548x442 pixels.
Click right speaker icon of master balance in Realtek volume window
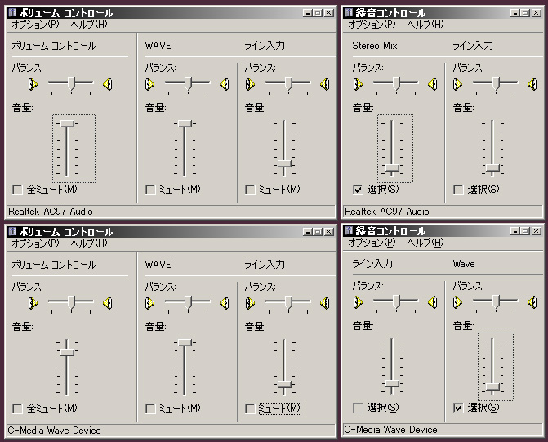pos(107,83)
